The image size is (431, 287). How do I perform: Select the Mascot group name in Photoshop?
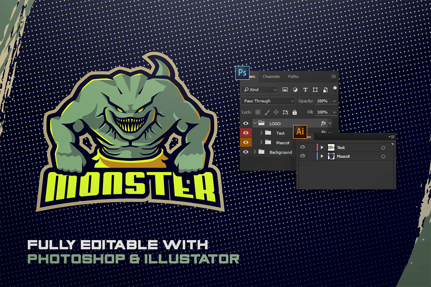(283, 143)
